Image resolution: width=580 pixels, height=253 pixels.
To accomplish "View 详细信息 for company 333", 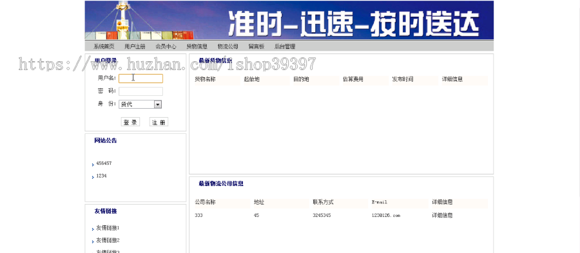I will tap(442, 215).
